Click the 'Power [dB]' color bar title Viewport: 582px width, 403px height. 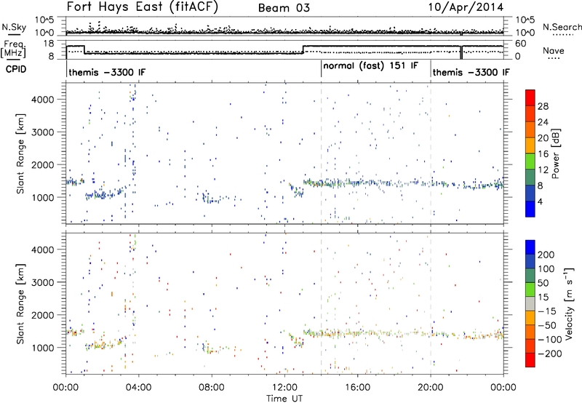coord(555,153)
